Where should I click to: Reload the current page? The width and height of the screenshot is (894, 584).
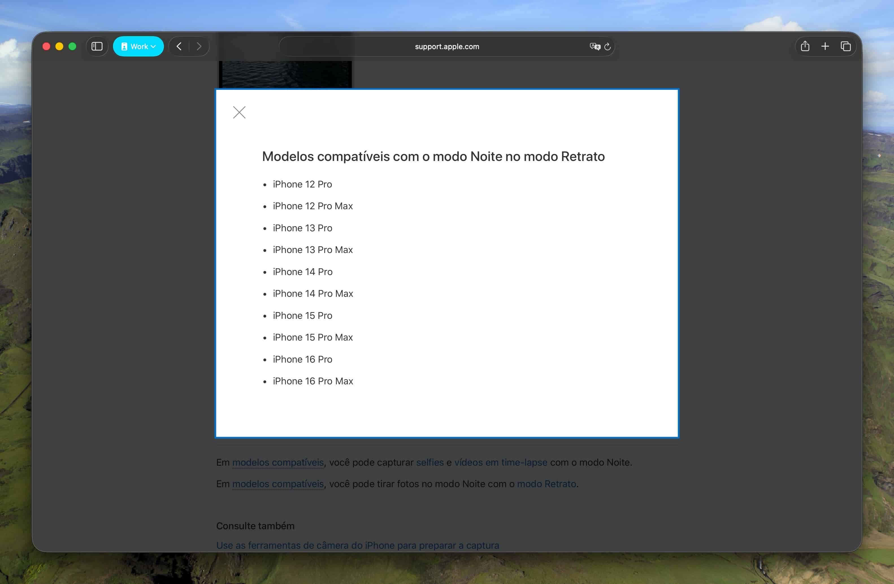pyautogui.click(x=607, y=47)
